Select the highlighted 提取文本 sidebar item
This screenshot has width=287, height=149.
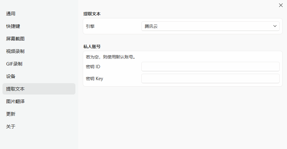click(x=15, y=89)
